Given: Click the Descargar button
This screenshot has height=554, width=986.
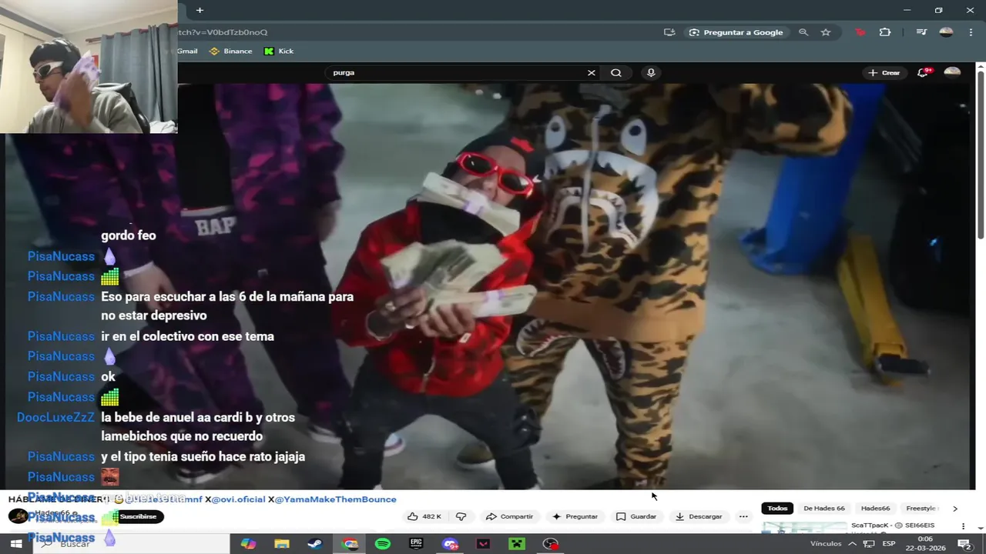Looking at the screenshot, I should coord(699,516).
